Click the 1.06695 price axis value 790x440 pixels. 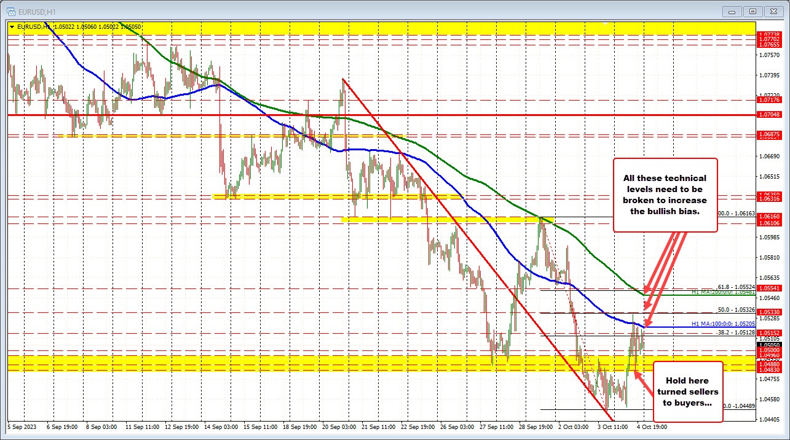coord(769,156)
